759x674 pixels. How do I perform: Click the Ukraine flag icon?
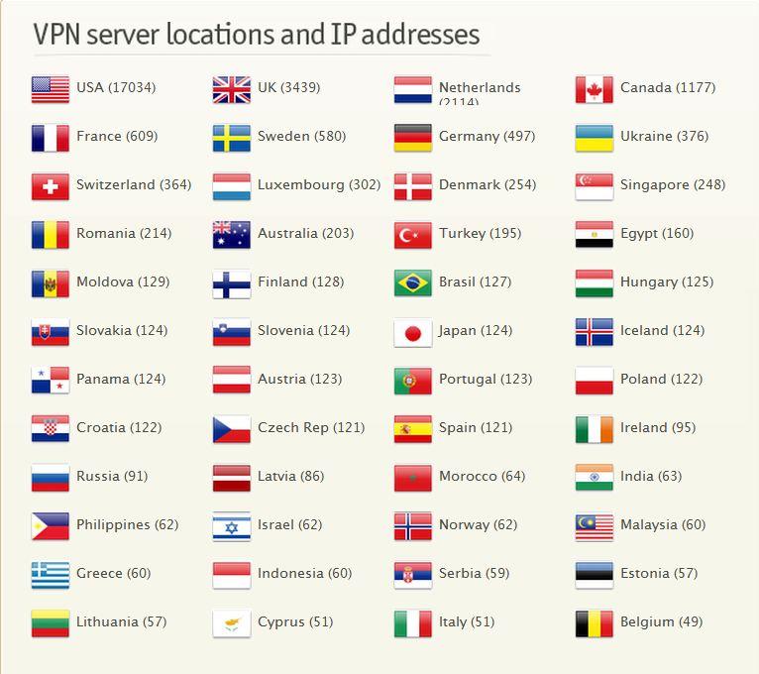tap(595, 138)
